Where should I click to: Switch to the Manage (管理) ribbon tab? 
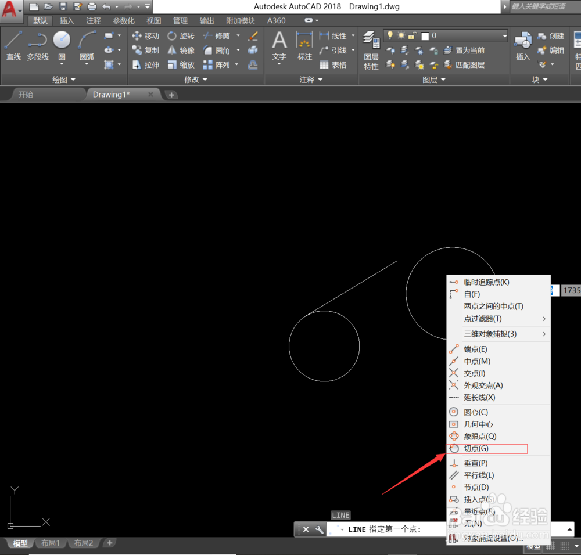tap(180, 20)
